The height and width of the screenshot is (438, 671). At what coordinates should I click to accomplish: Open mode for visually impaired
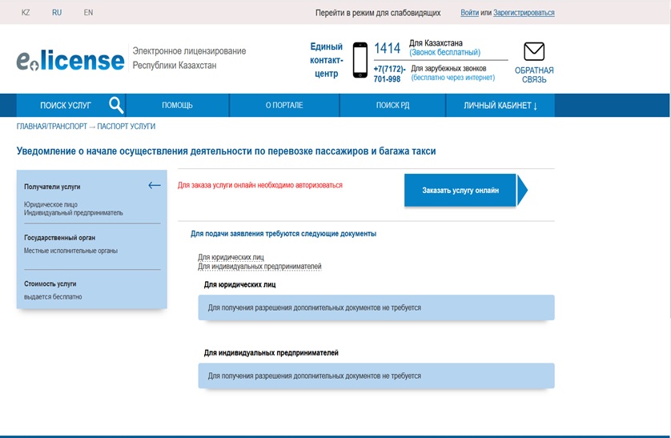coord(378,13)
